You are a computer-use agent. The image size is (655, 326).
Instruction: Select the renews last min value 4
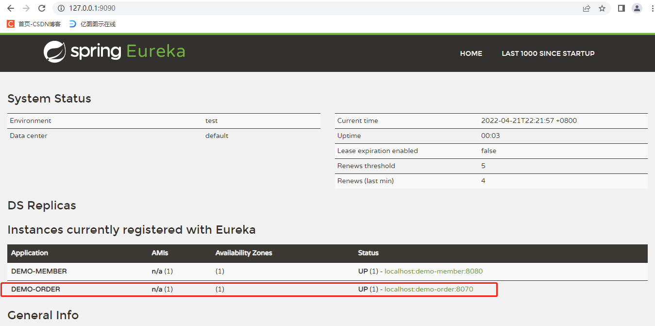coord(483,181)
